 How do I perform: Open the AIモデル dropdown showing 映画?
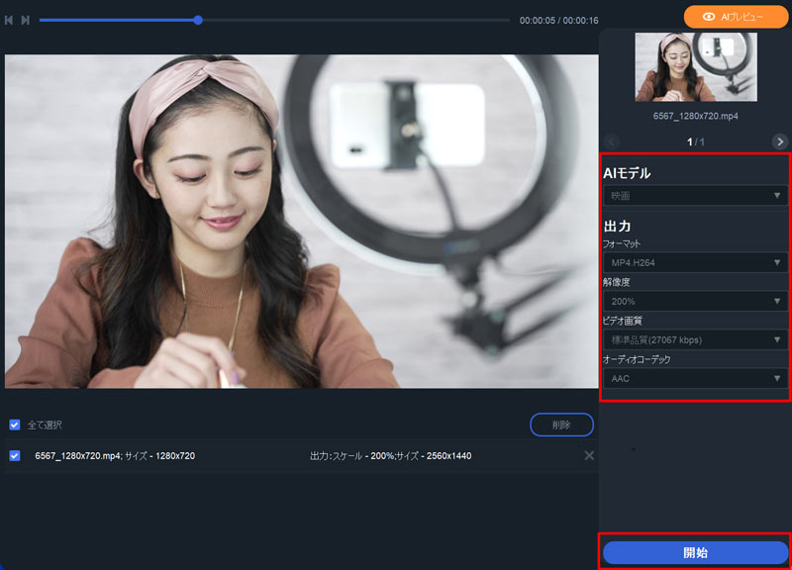pos(693,196)
